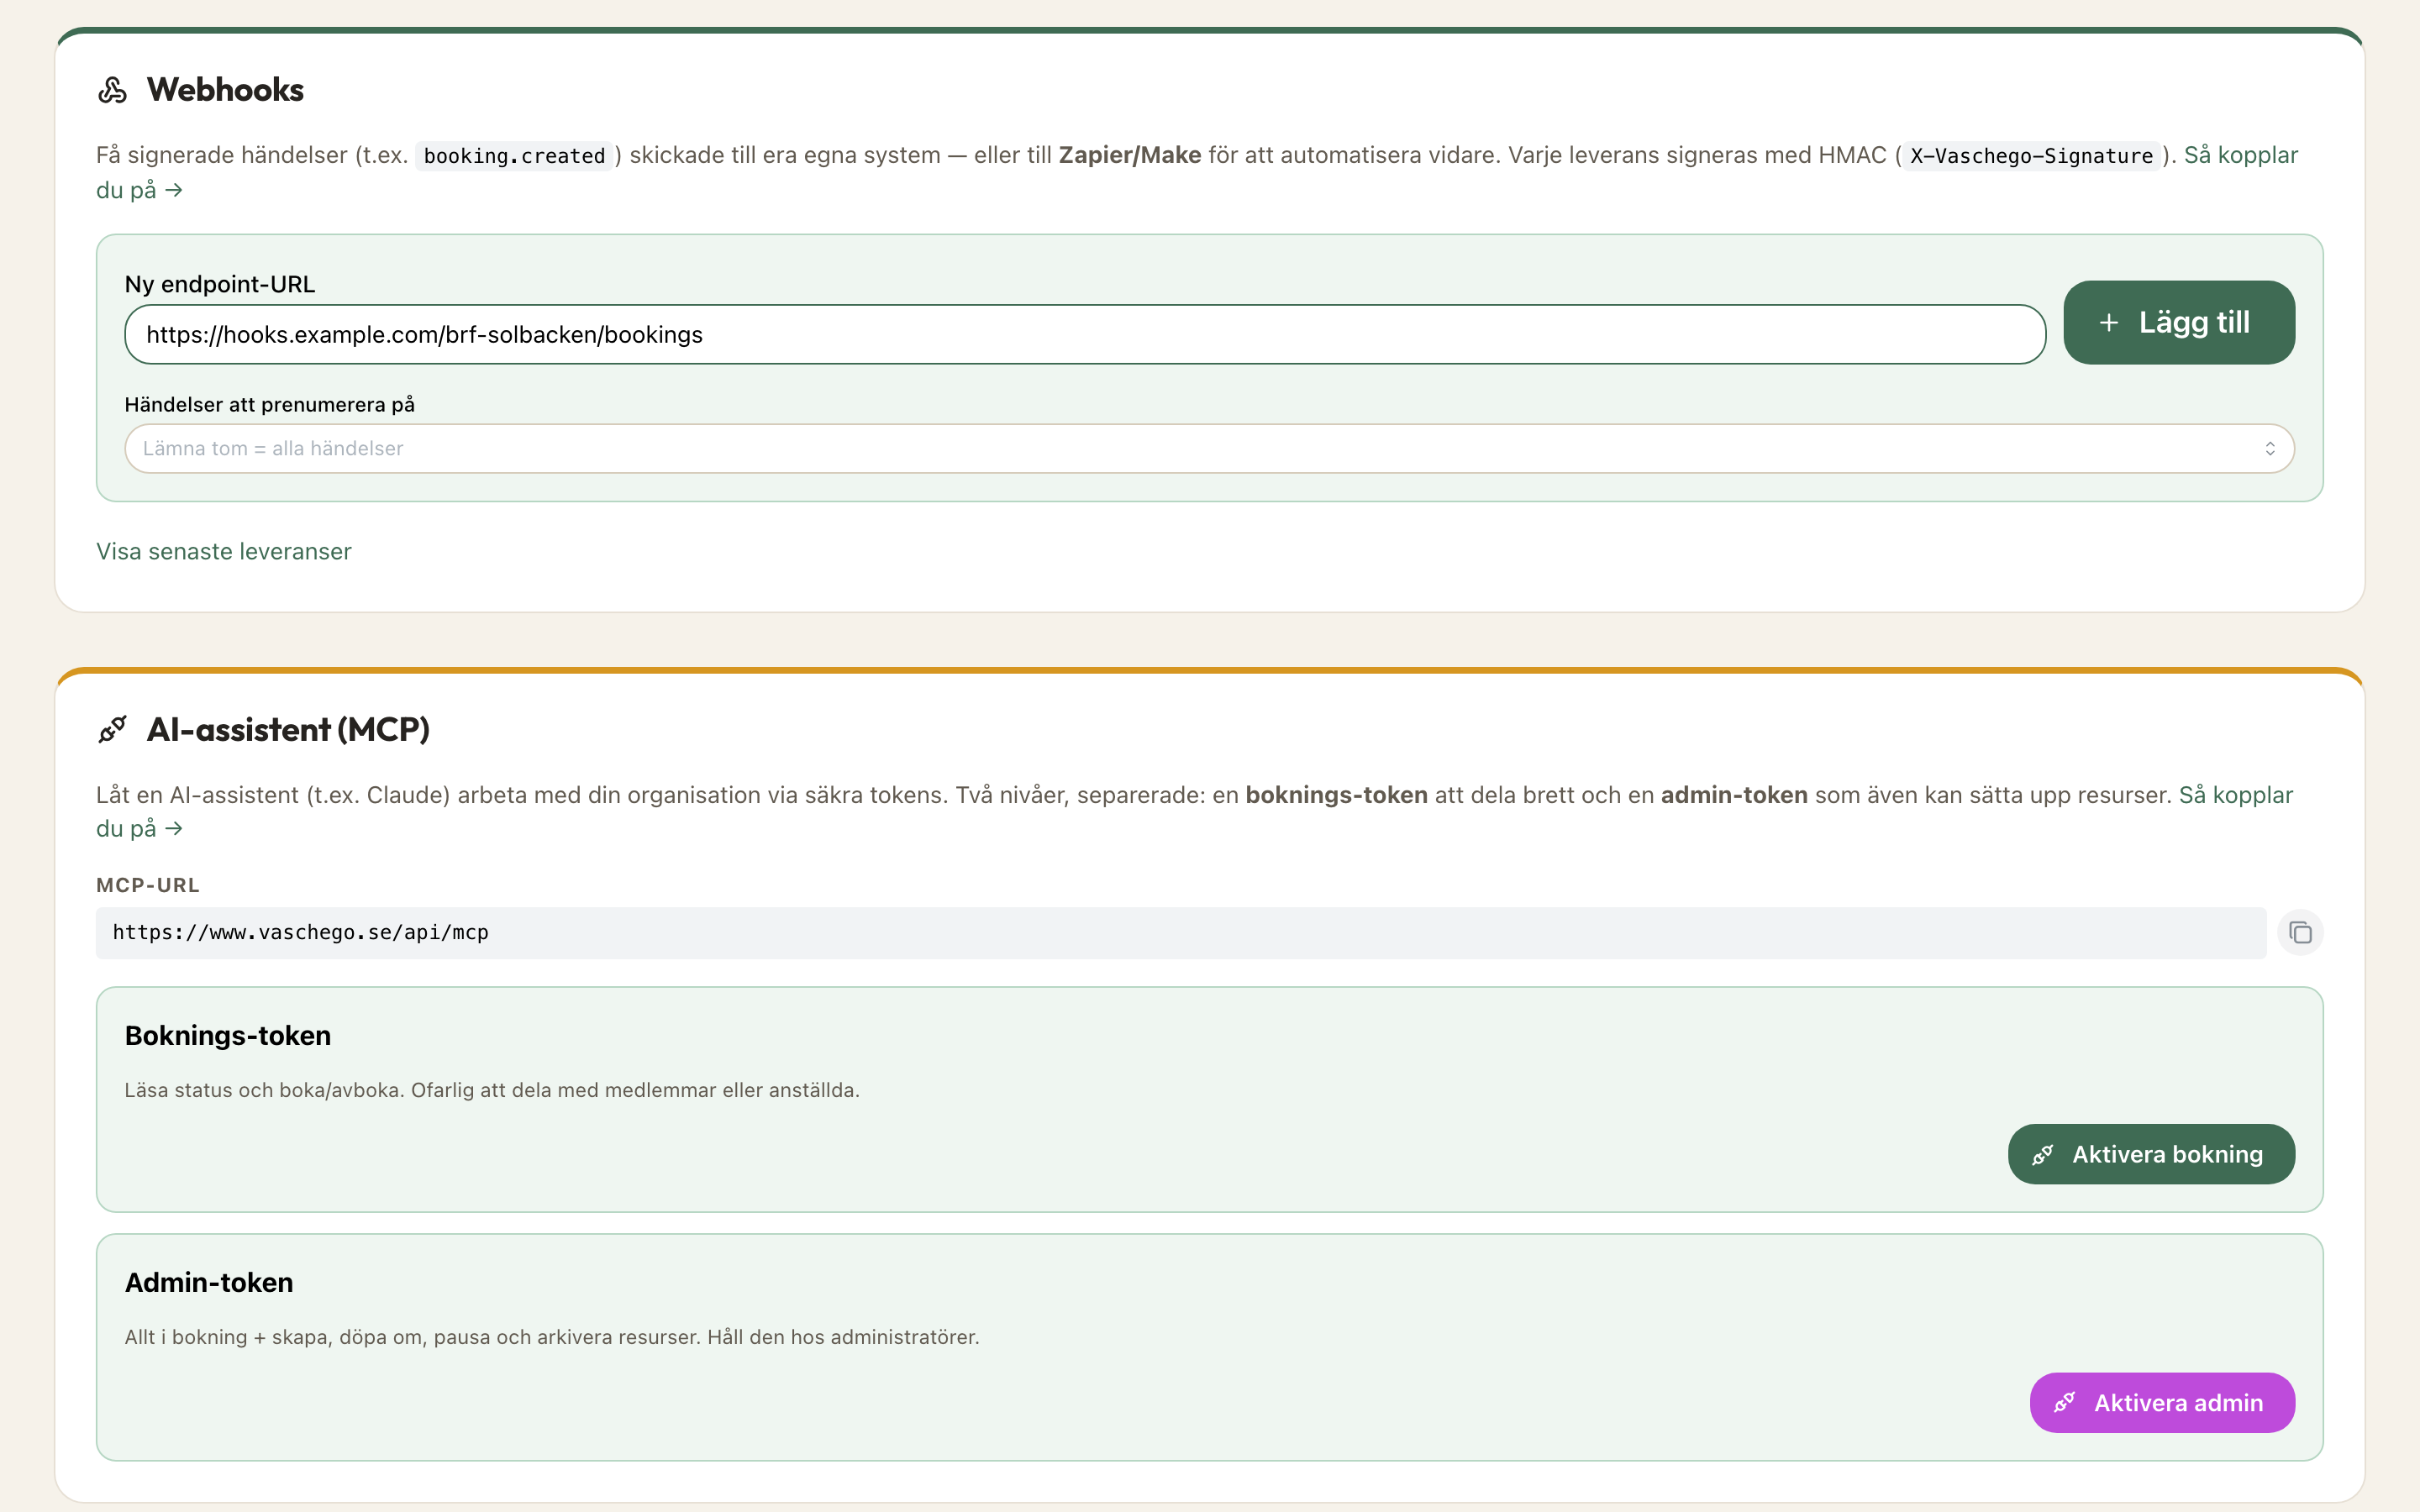Copy the MCP-URL with the copy icon
2420x1512 pixels.
coord(2300,932)
